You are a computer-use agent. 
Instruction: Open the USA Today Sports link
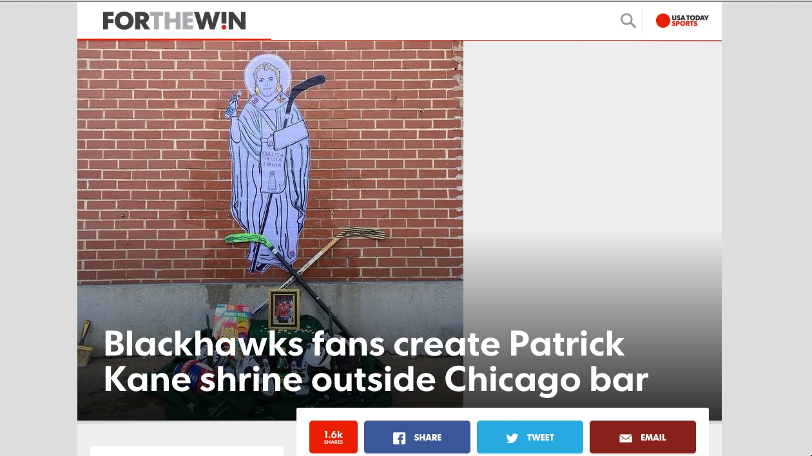point(682,21)
